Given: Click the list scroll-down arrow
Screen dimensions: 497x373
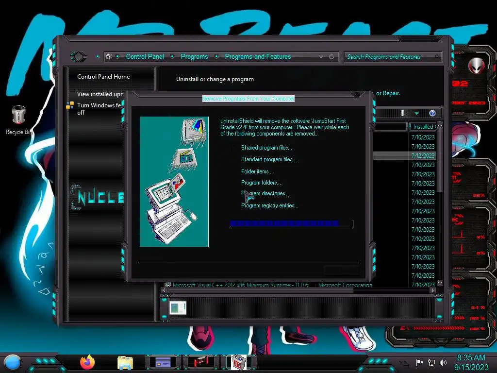Looking at the screenshot, I should tap(440, 282).
